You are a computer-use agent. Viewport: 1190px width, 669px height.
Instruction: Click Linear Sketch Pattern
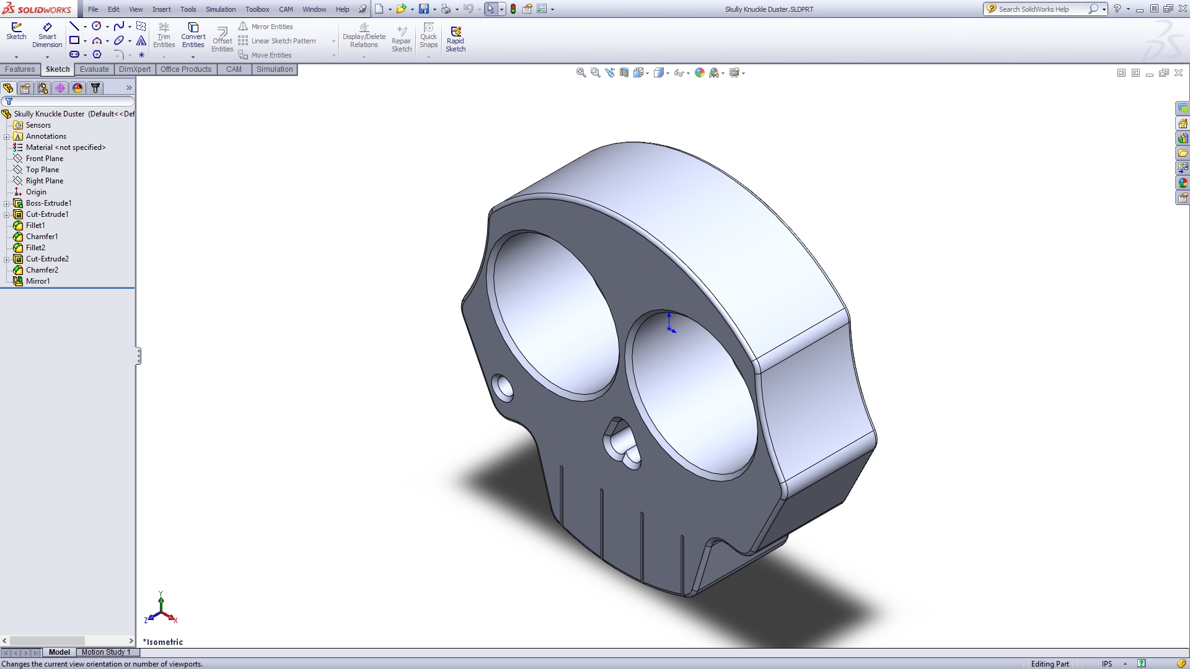[277, 41]
